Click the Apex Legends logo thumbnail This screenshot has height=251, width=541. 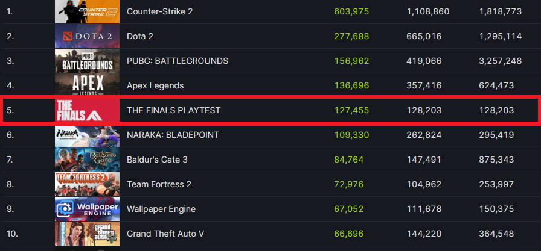[87, 85]
